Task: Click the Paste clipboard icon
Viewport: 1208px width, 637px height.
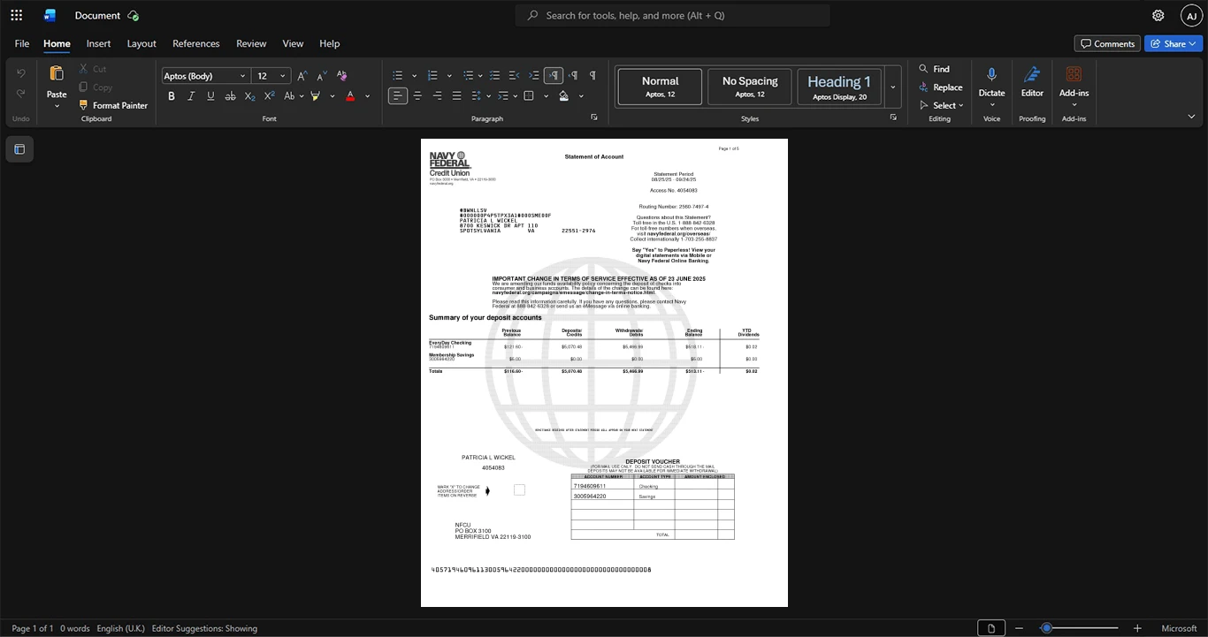Action: (x=57, y=73)
